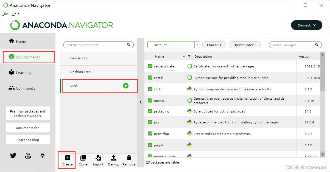
Task: Sort packages by the Name column arrow
Action: coord(184,56)
